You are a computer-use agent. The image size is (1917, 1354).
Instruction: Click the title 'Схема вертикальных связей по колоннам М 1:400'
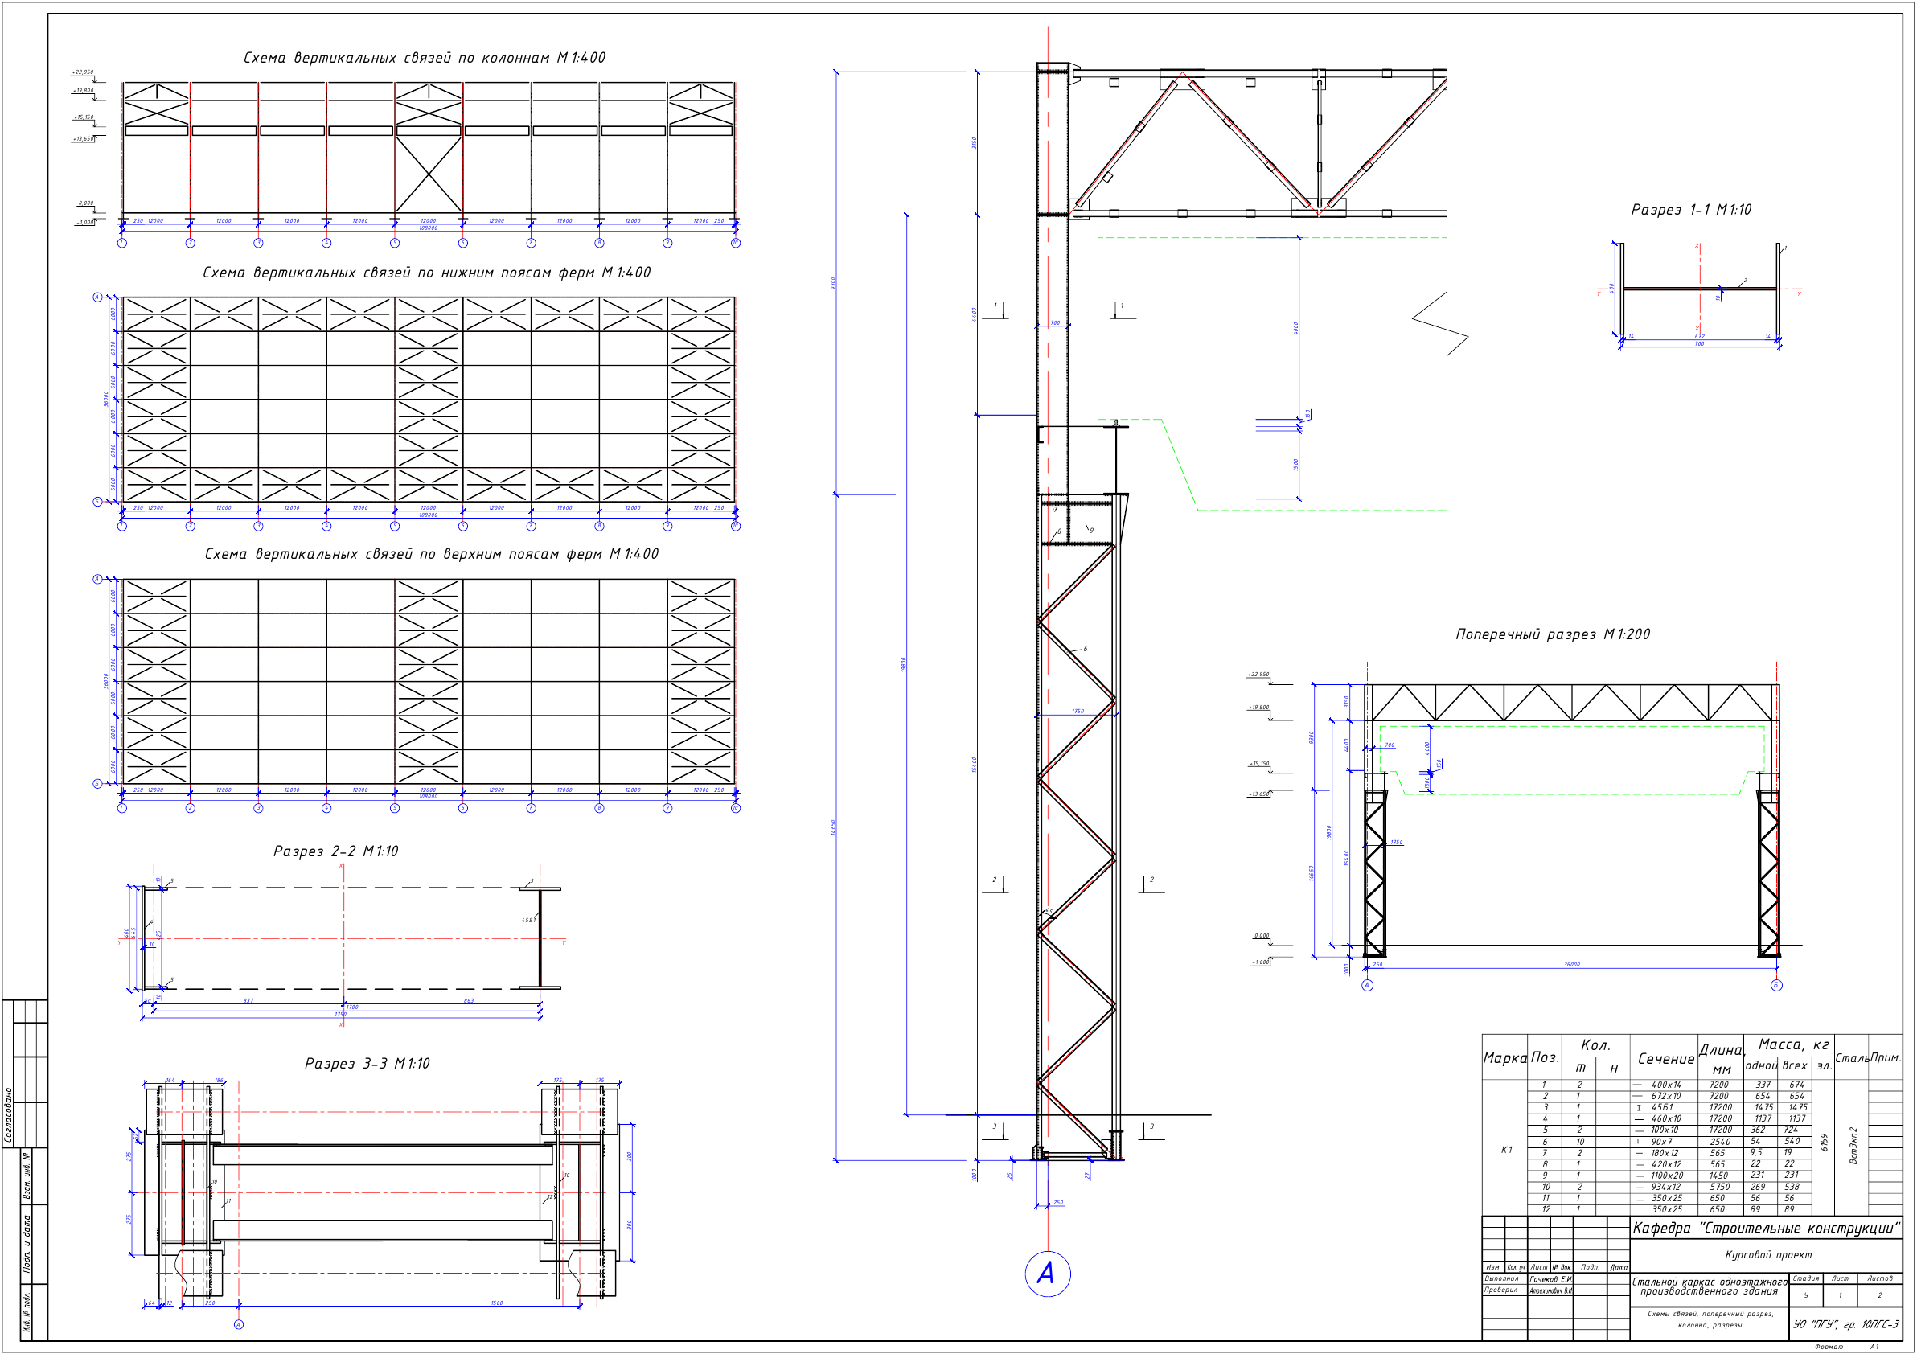(424, 58)
